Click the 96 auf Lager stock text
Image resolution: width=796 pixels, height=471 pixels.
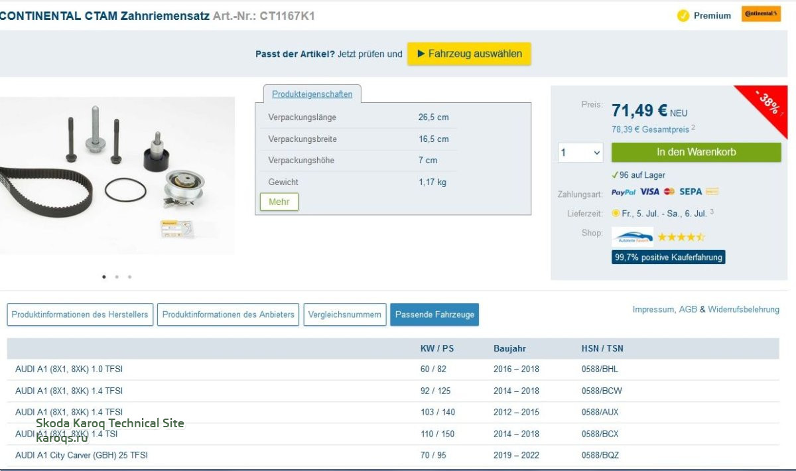coord(642,175)
